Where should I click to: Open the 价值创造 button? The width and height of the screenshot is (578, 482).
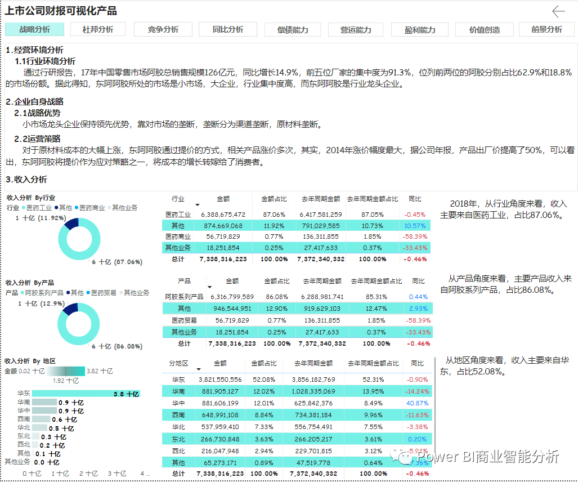485,29
